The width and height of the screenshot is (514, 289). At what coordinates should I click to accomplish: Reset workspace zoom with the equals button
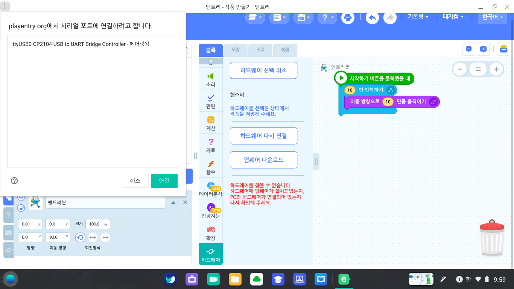tap(478, 69)
